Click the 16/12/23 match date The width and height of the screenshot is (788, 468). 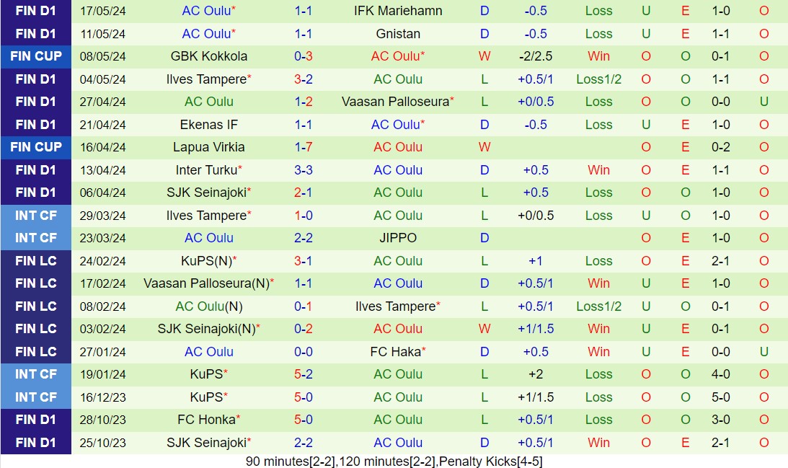[x=103, y=397]
